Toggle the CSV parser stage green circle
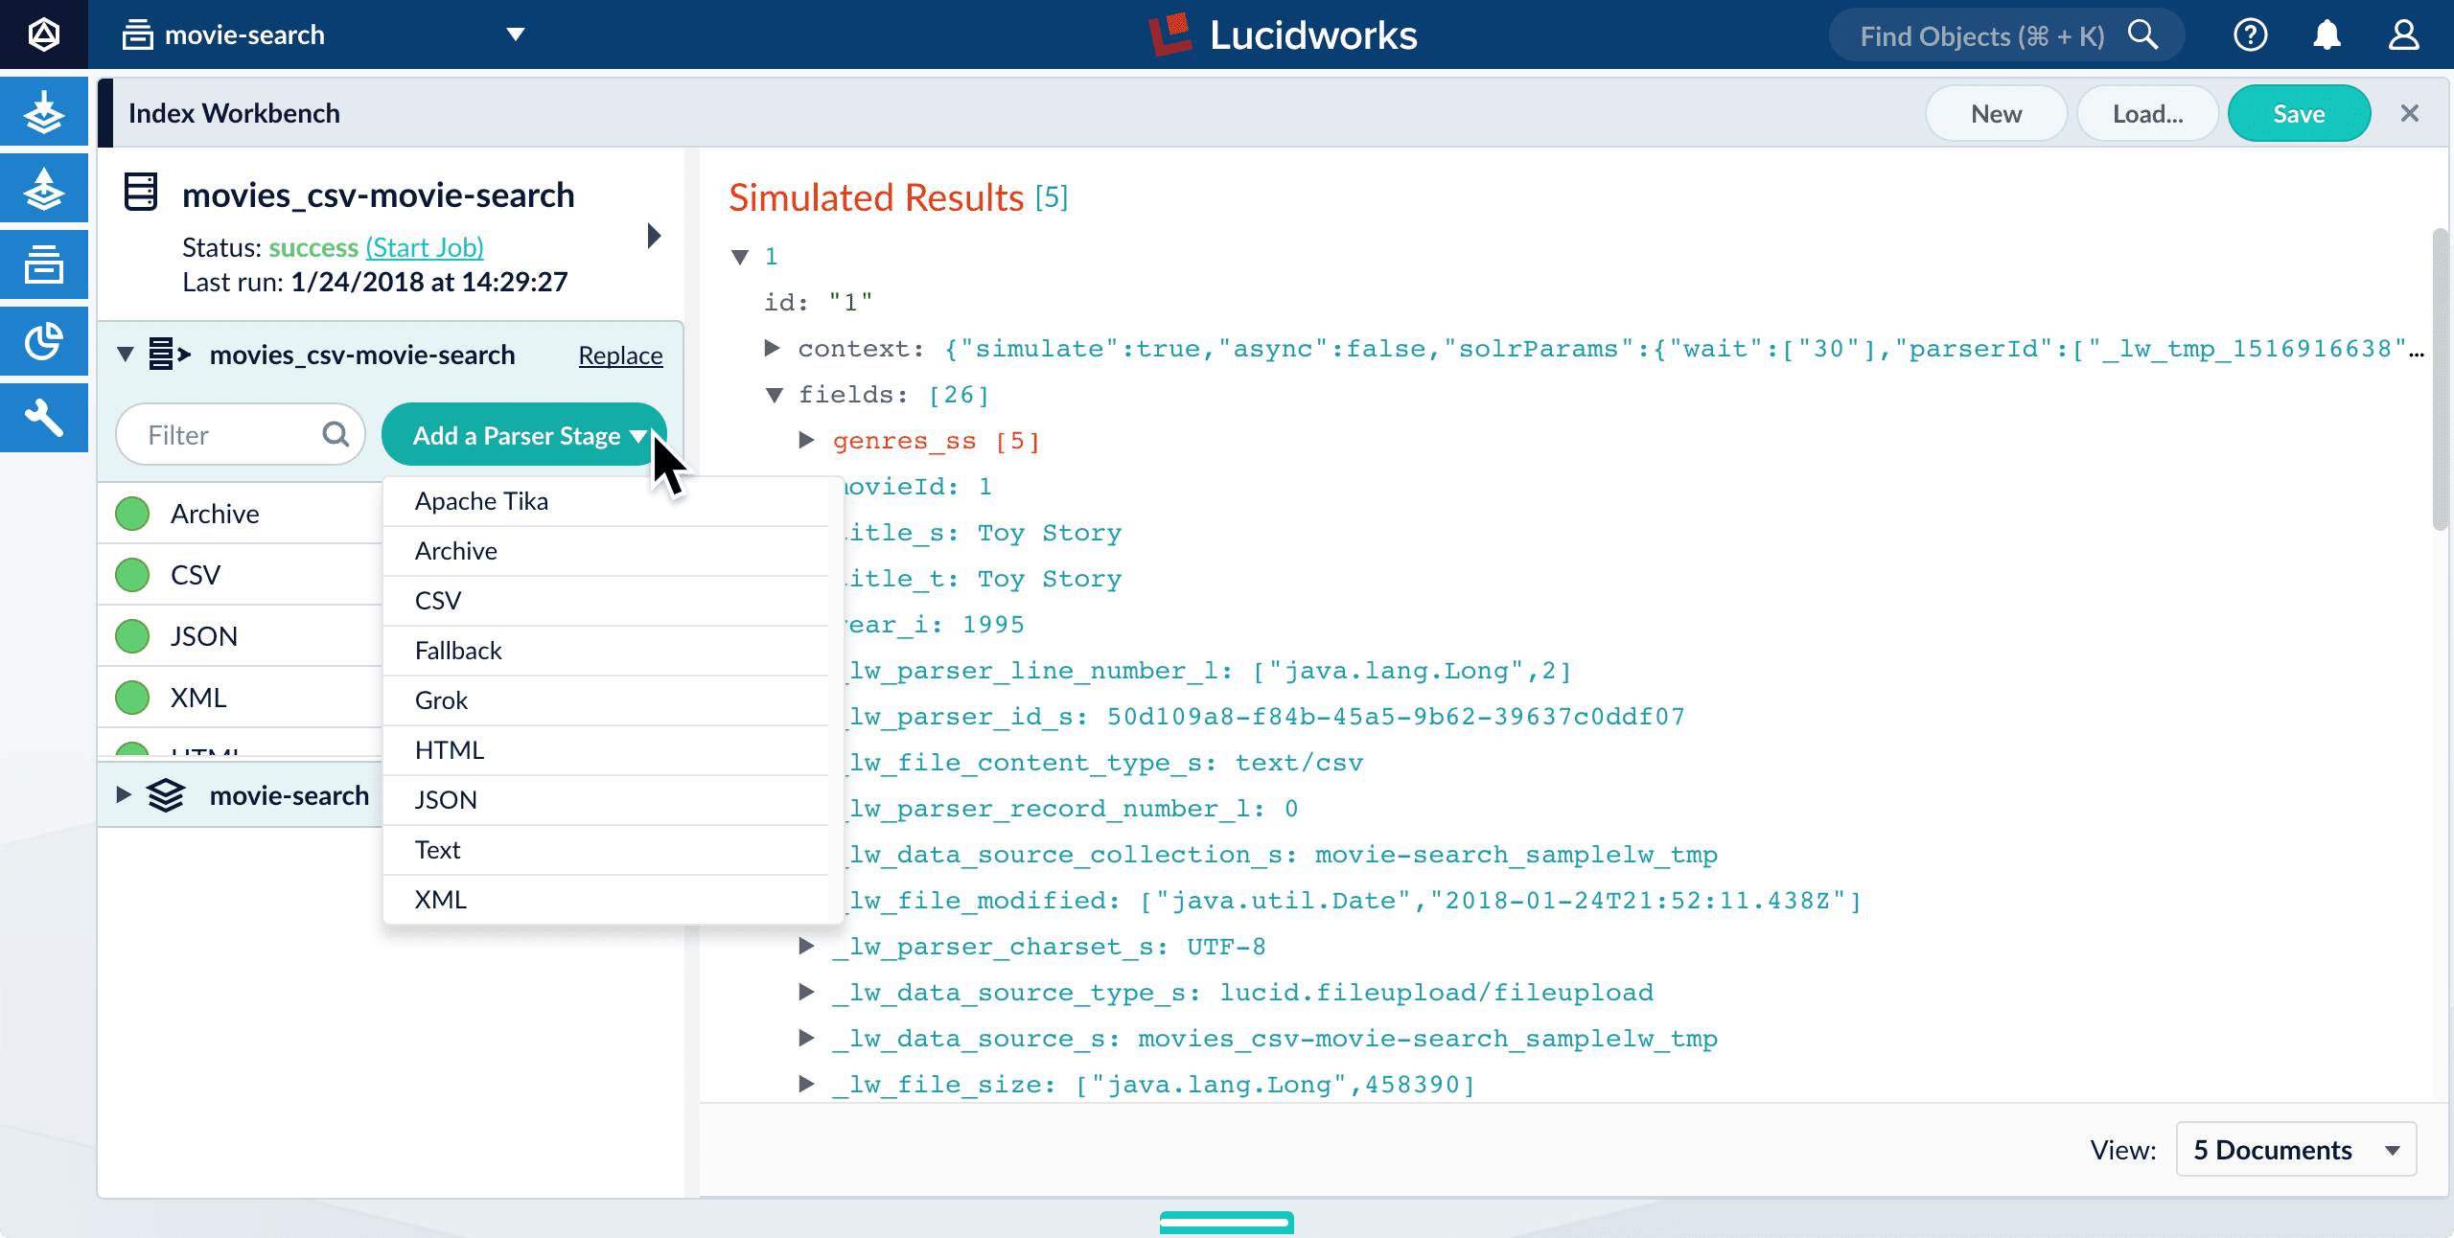Viewport: 2454px width, 1238px height. pyautogui.click(x=132, y=575)
